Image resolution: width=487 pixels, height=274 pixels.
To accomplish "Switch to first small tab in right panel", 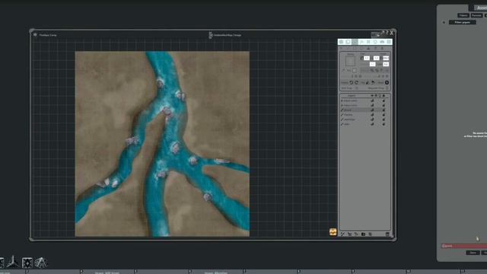I will click(463, 15).
